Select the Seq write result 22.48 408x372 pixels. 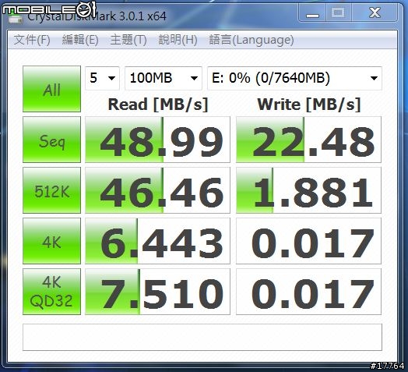click(x=308, y=140)
